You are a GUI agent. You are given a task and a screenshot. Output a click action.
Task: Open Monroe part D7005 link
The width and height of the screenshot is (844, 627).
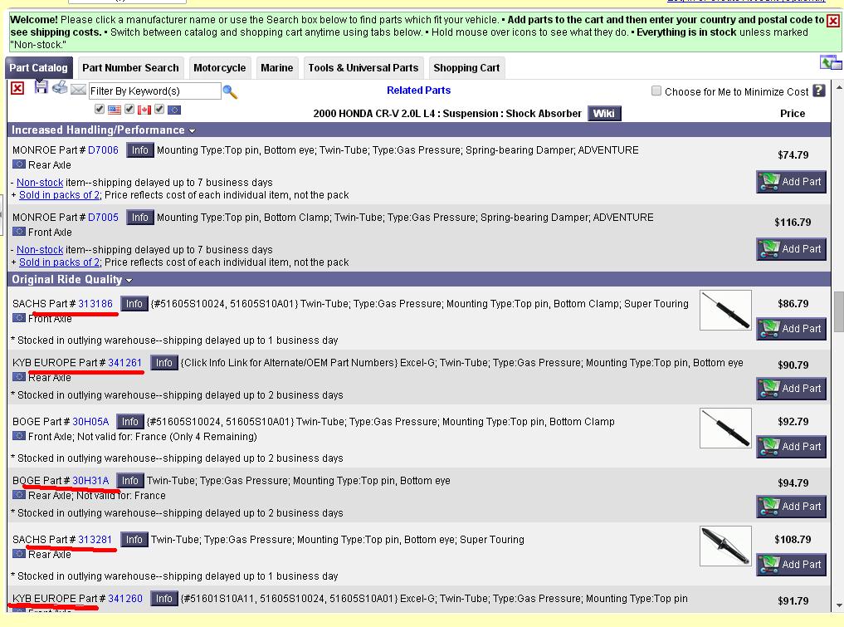(103, 218)
